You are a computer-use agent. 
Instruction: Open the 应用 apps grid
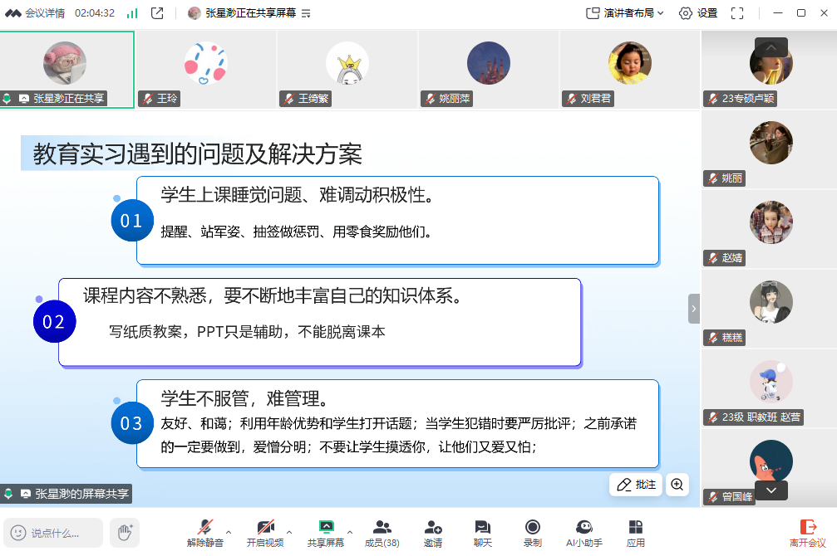pyautogui.click(x=635, y=528)
